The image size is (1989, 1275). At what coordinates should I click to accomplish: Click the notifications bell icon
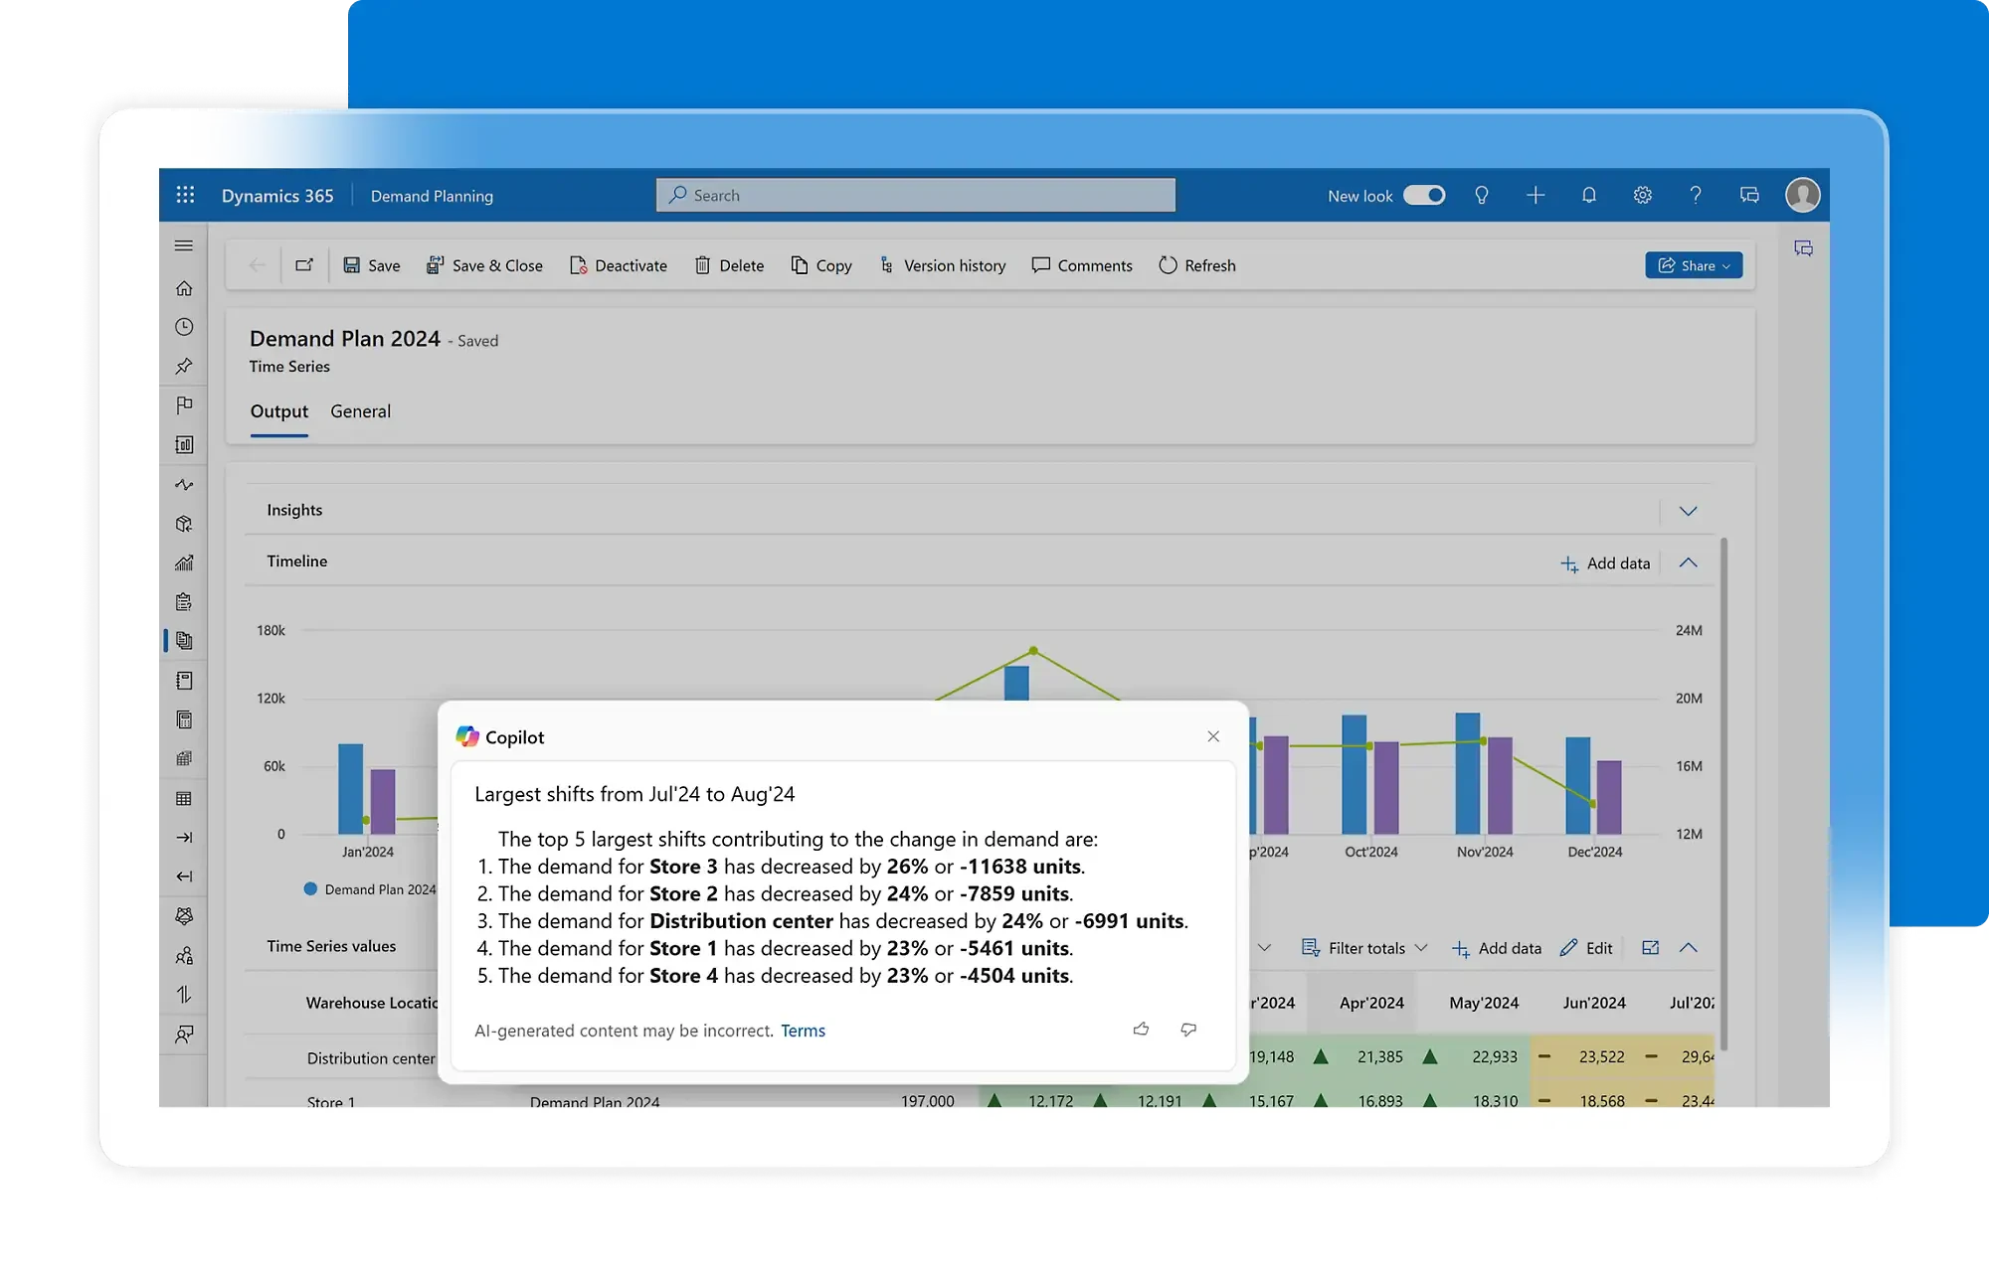[1588, 195]
